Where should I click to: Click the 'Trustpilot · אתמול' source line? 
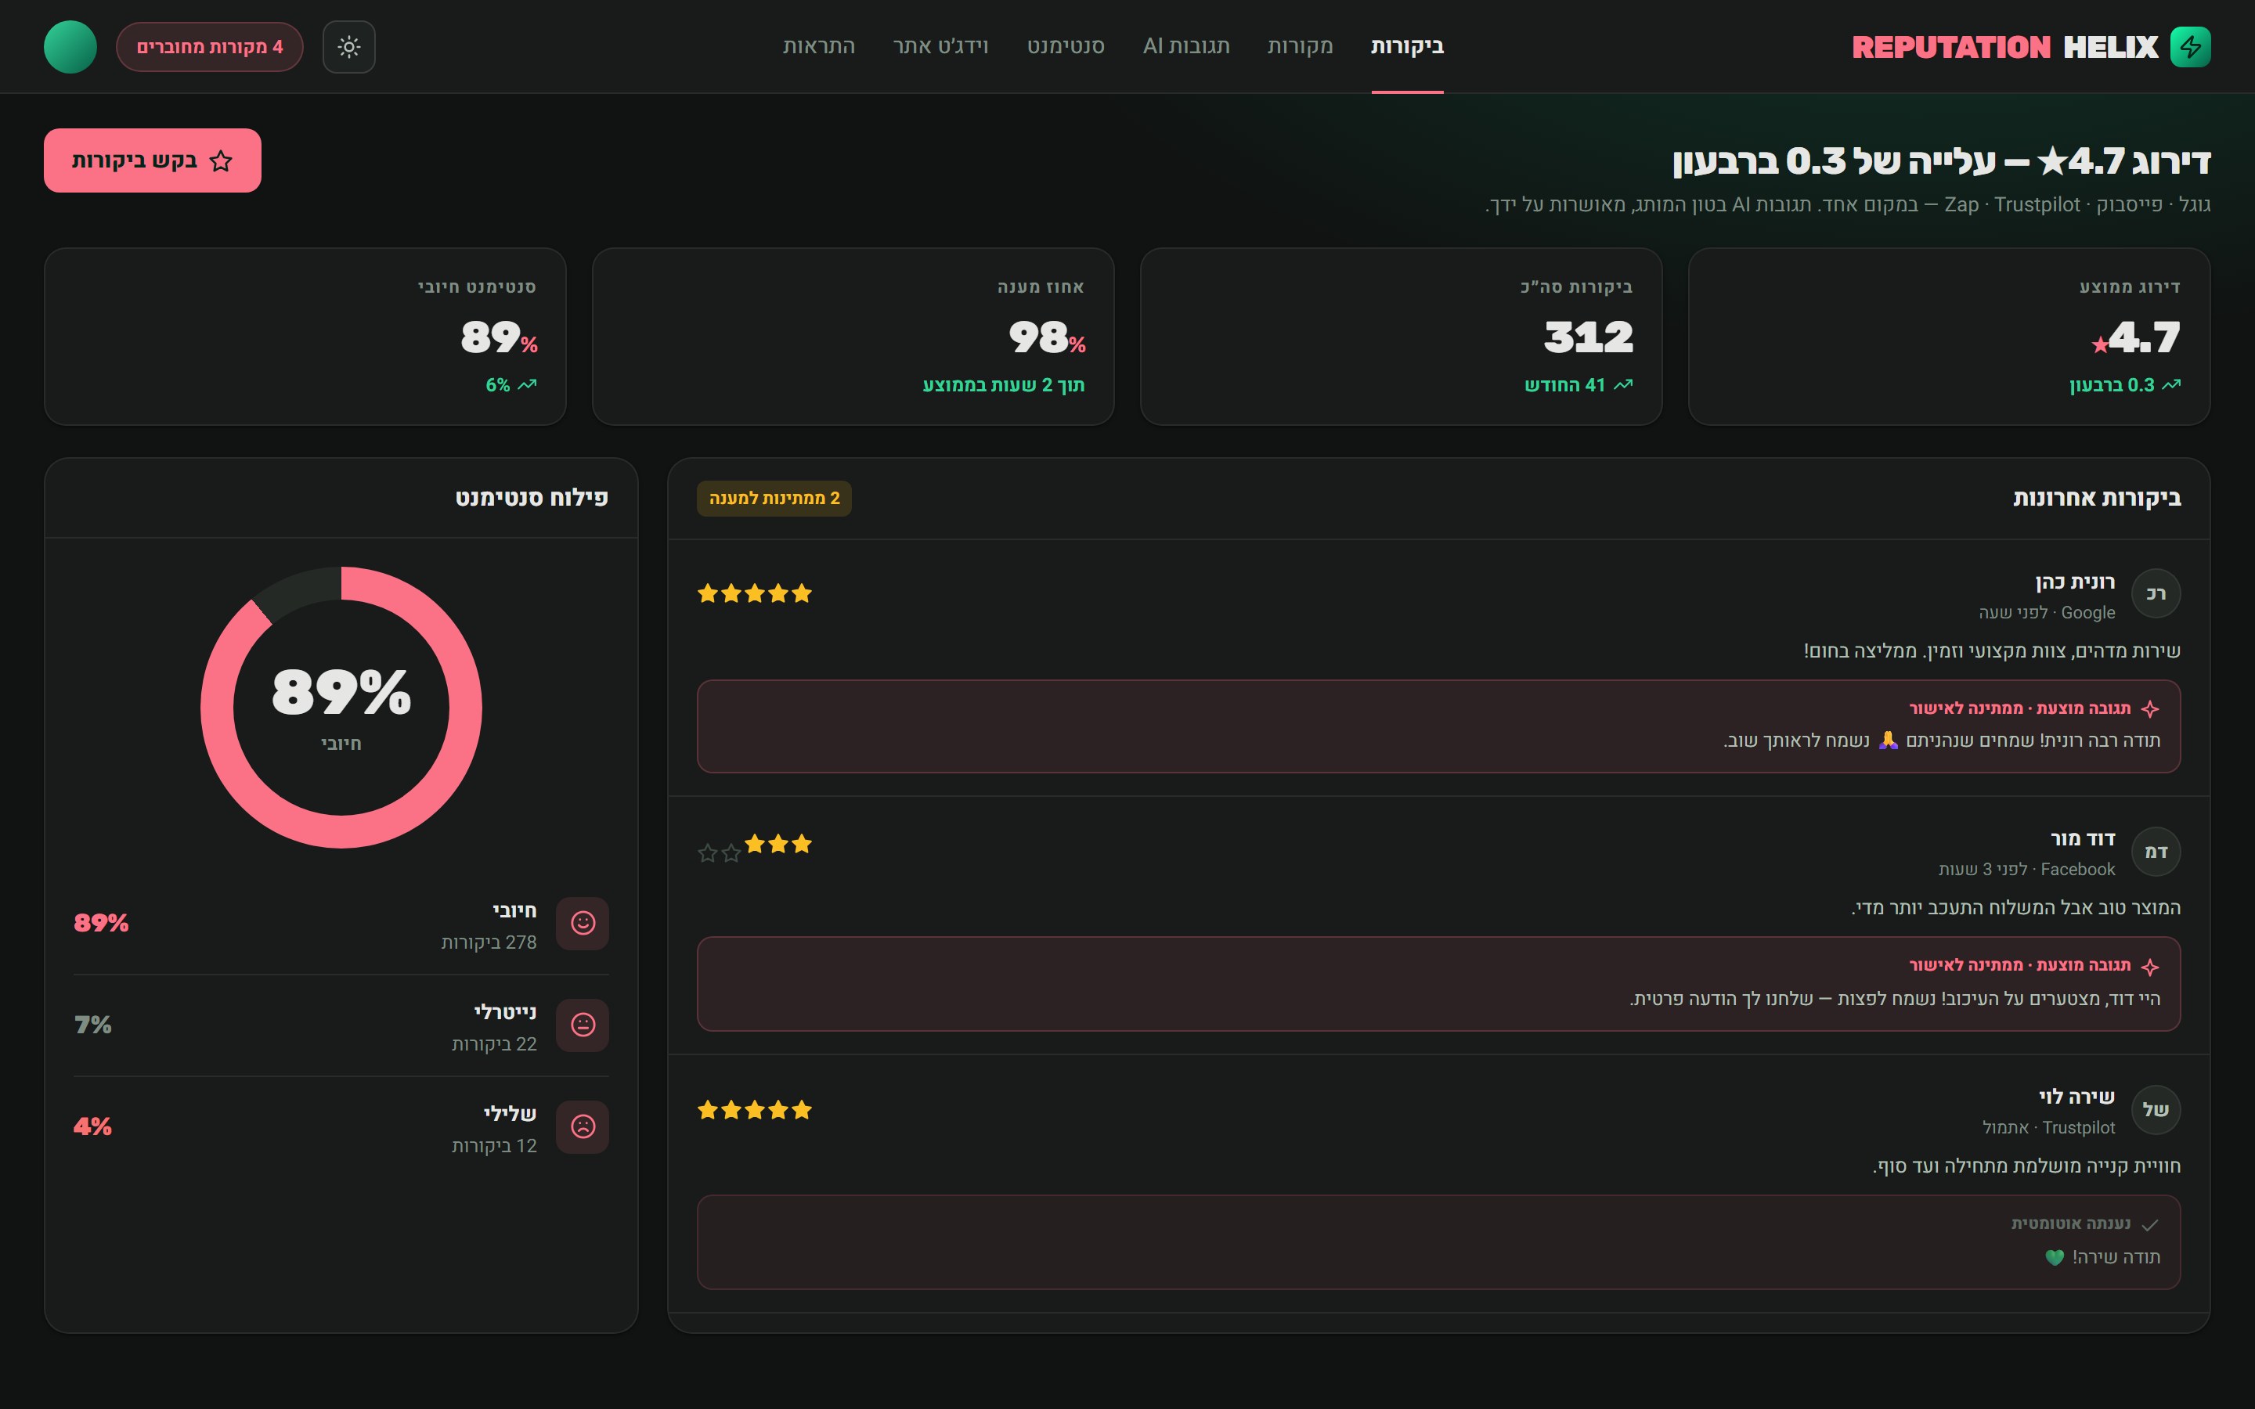click(2048, 1127)
